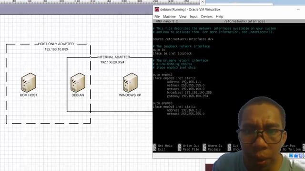The width and height of the screenshot is (305, 171).
Task: Click the 'Read File' nano shortcut
Action: coord(191,149)
